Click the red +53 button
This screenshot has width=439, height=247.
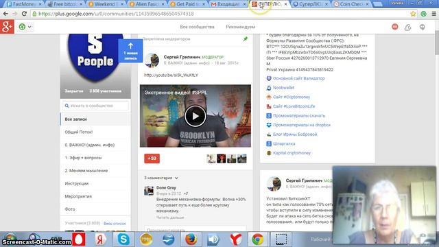click(x=152, y=158)
